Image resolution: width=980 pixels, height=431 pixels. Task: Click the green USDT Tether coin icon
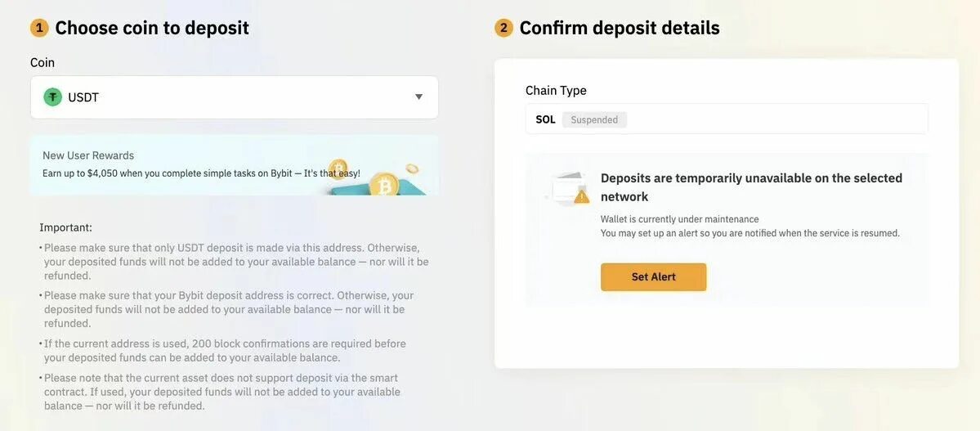coord(52,97)
